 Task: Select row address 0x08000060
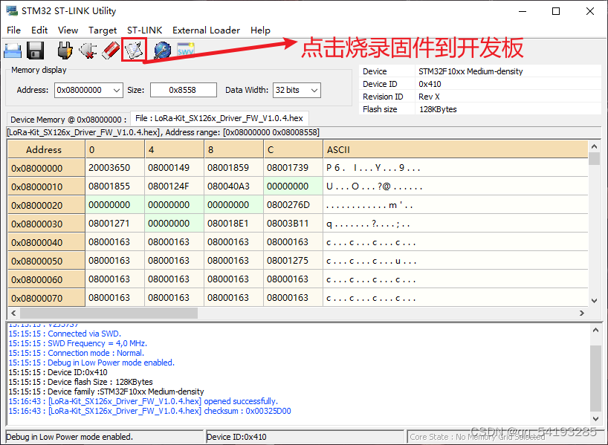click(x=46, y=280)
